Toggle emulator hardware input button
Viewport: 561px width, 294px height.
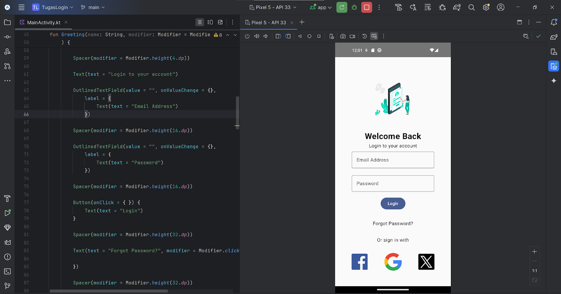(x=374, y=36)
